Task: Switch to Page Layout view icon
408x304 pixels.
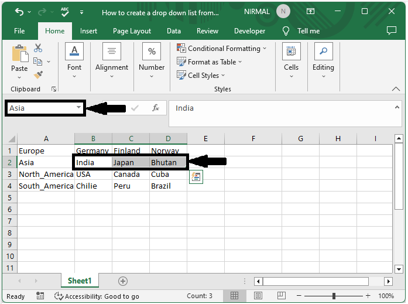Action: (x=258, y=296)
